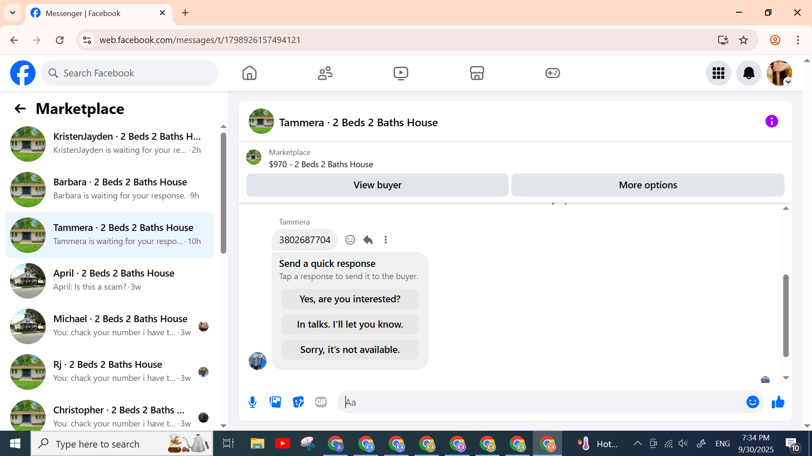Screen dimensions: 812x456
Task: Open Facebook Marketplace tab in top navigation
Action: [477, 73]
